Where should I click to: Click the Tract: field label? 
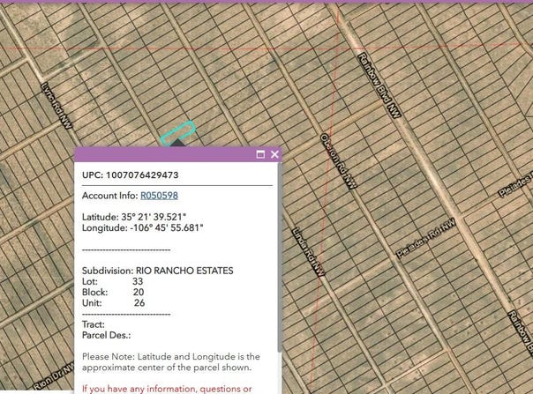pos(94,324)
